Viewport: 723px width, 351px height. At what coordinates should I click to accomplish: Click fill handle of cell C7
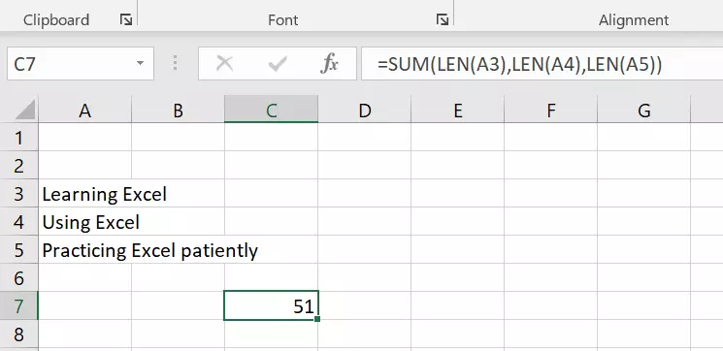[317, 319]
